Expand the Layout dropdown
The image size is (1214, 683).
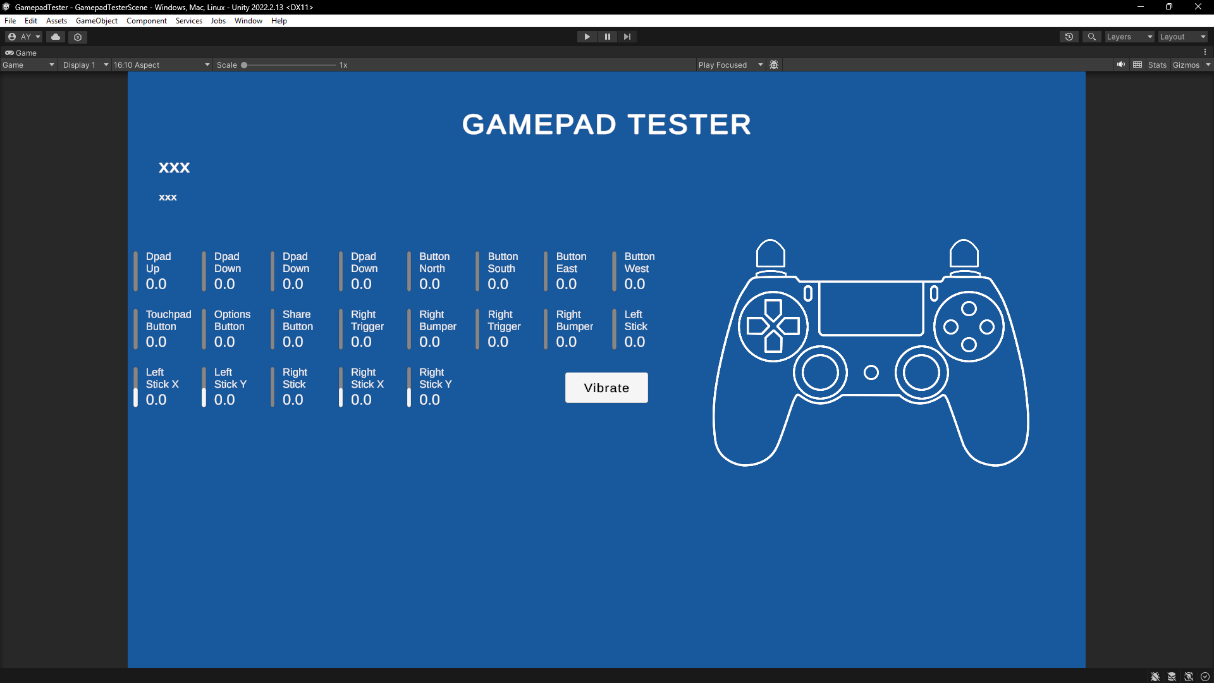click(1182, 37)
